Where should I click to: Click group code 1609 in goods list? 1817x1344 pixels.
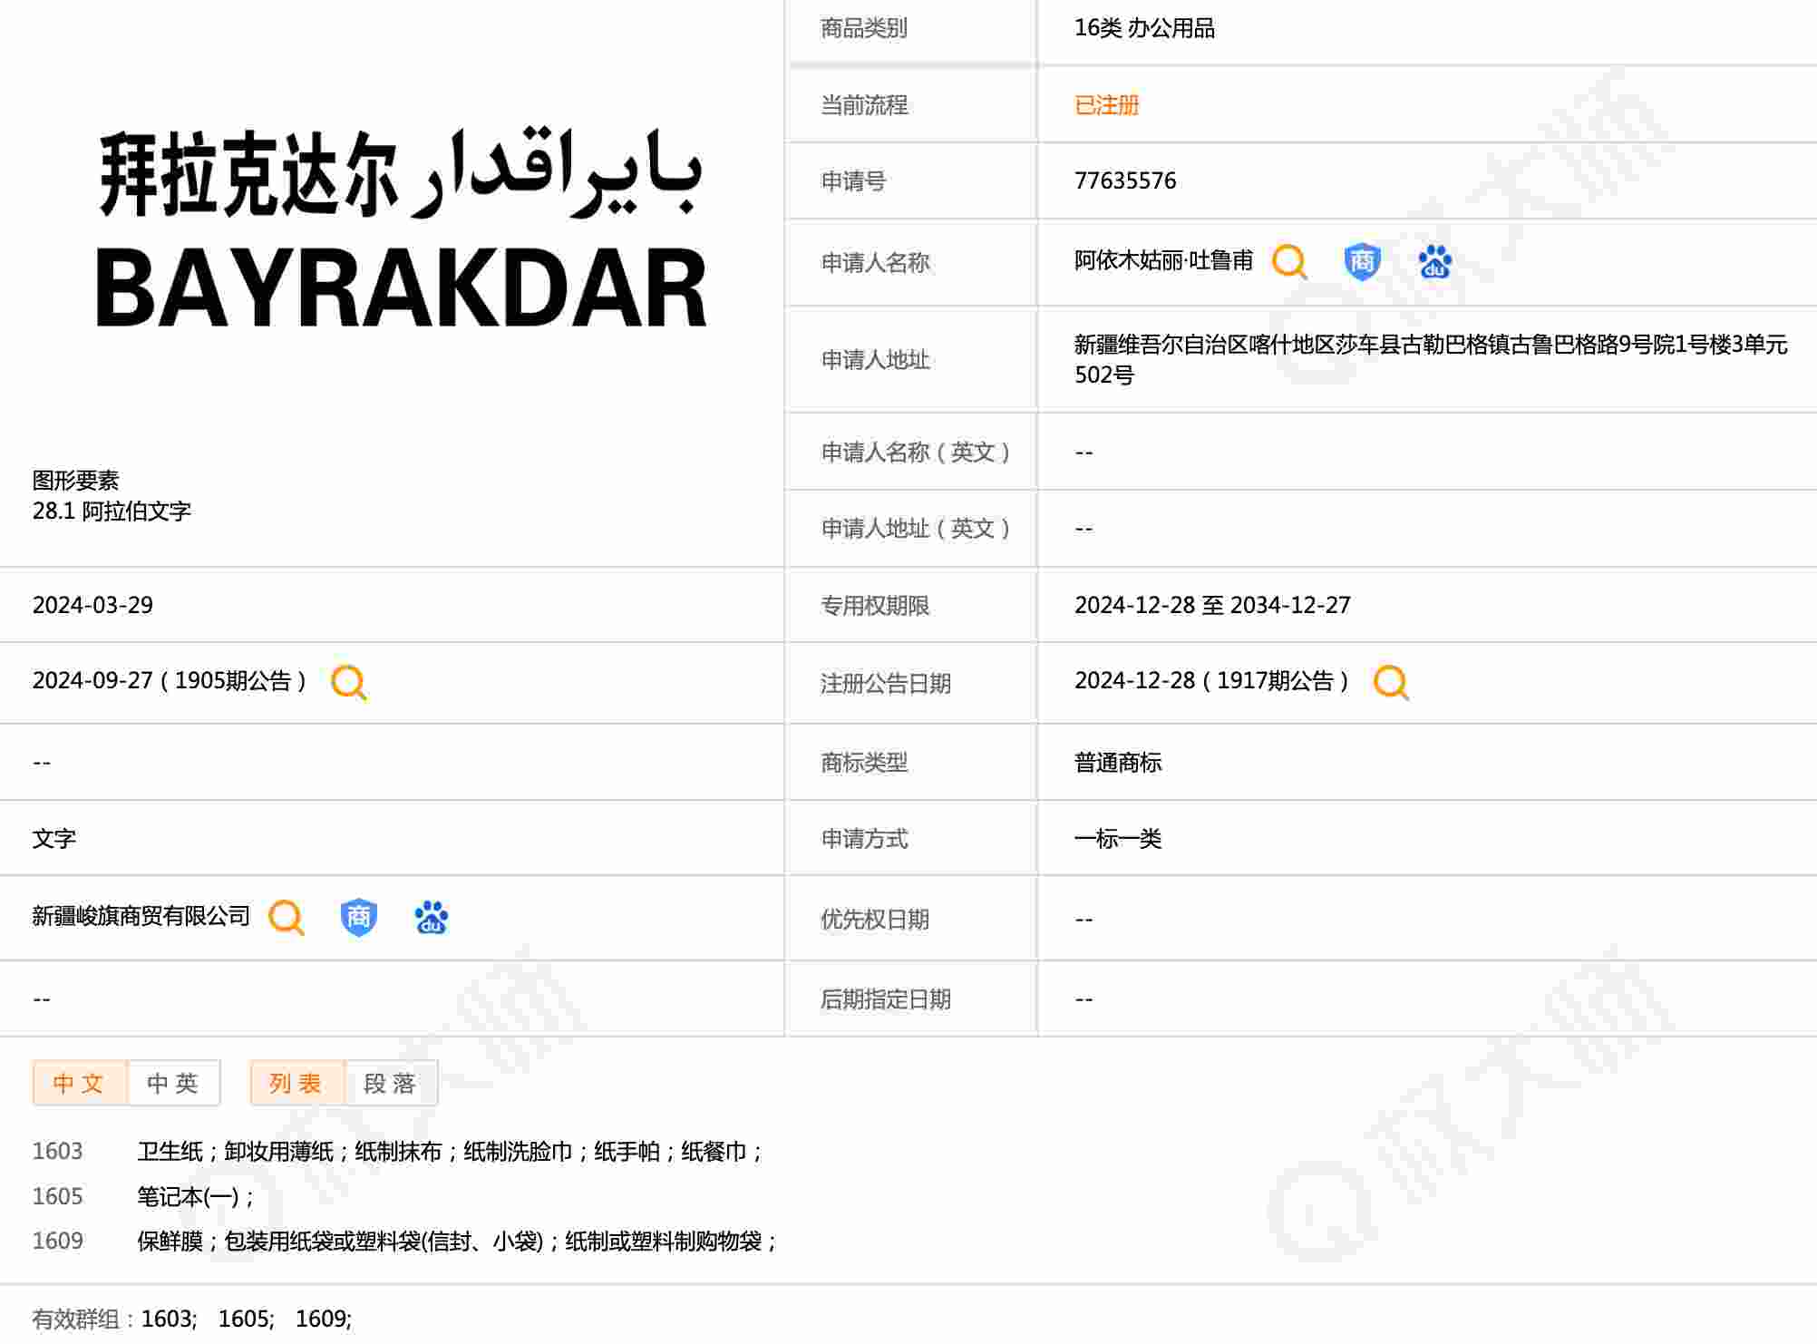pos(57,1241)
